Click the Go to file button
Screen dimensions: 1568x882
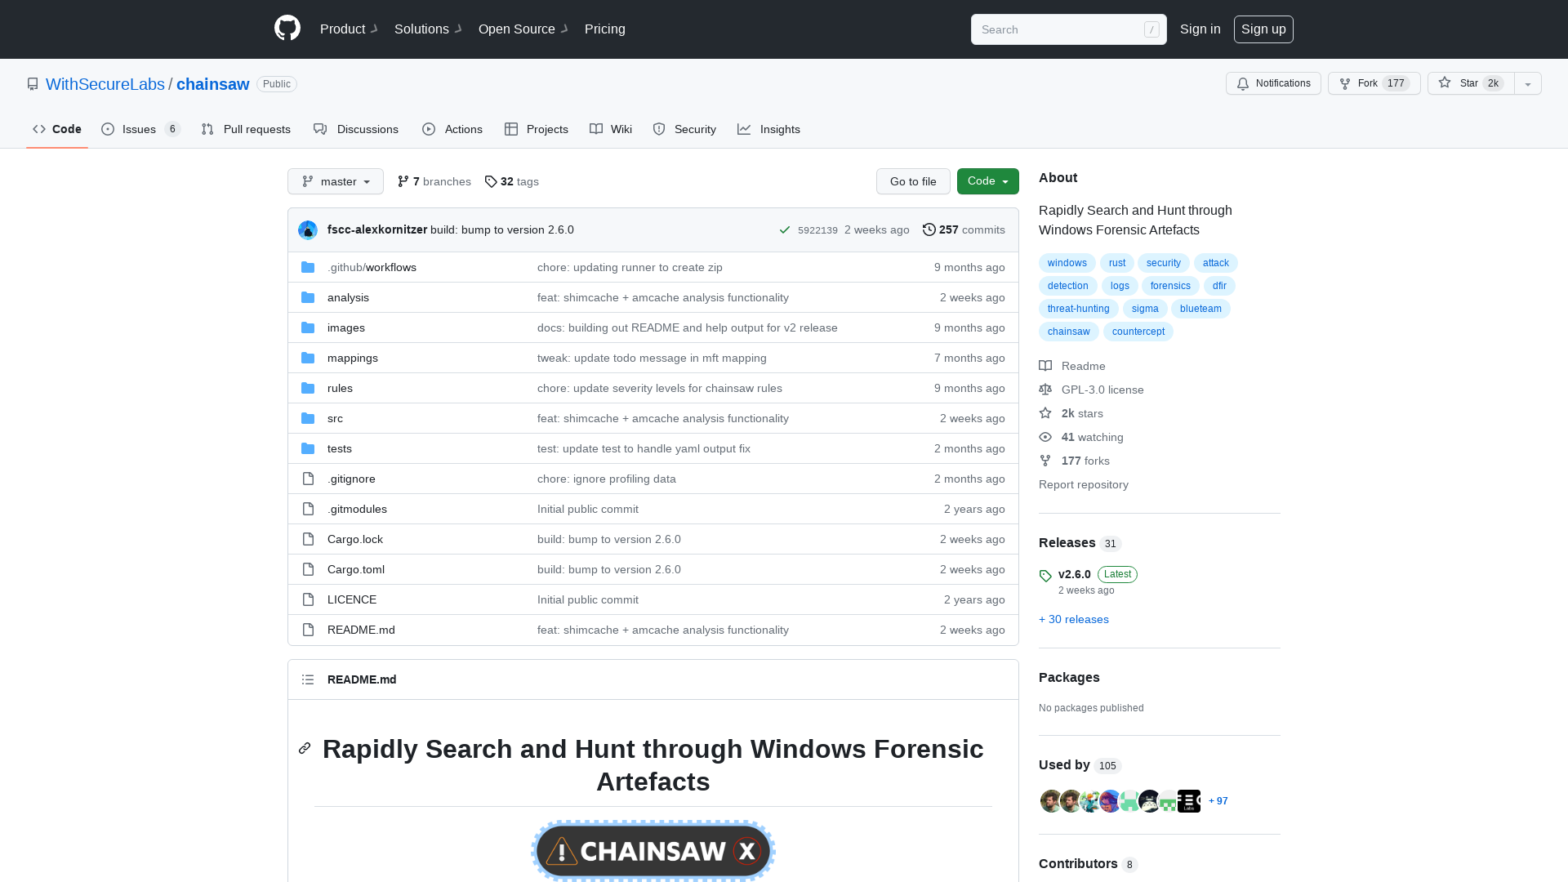click(913, 181)
